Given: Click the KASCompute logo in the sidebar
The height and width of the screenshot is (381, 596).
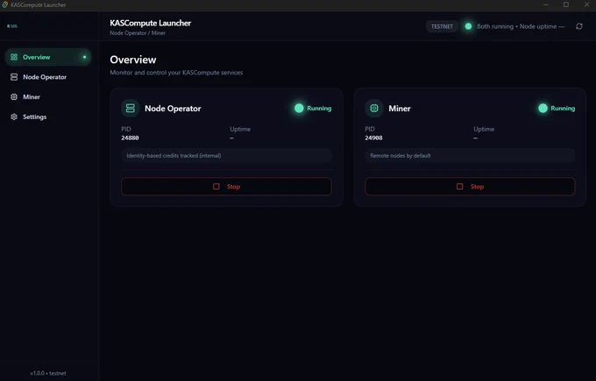Looking at the screenshot, I should [x=12, y=26].
